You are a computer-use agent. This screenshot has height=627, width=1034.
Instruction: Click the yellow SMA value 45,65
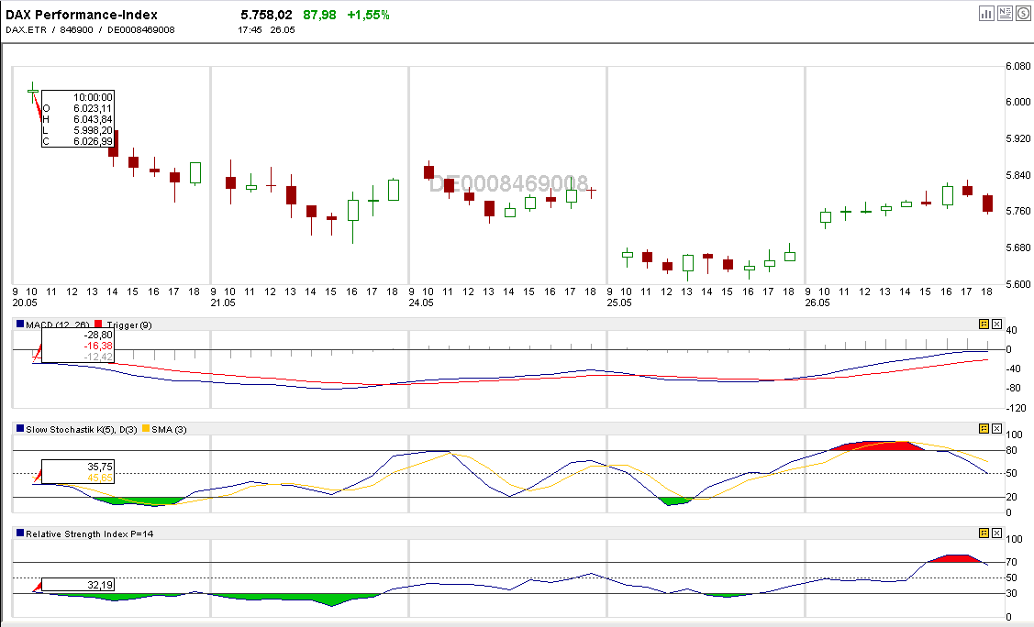(100, 478)
